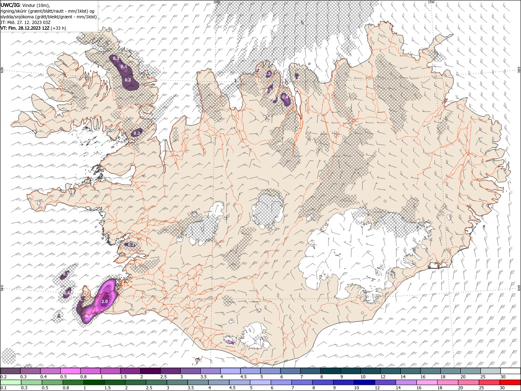521x391 pixels.
Task: Click the dark teal 9 swatch in snow scale
Action: pyautogui.click(x=330, y=371)
